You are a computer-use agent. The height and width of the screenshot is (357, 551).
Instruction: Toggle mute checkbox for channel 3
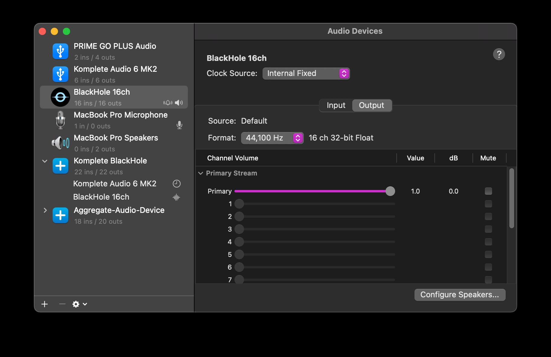pos(488,229)
